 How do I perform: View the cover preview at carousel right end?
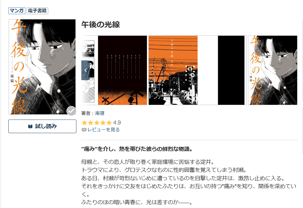(273, 70)
